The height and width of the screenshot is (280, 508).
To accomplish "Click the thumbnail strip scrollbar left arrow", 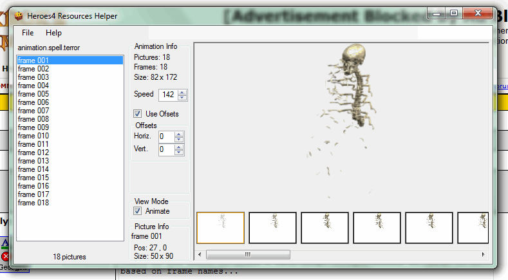I will click(x=200, y=255).
